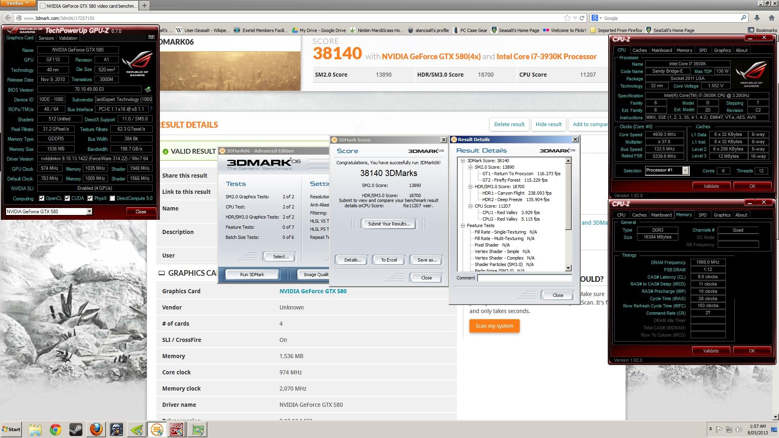
Task: Open a new Firefox tab with the plus
Action: 144,6
